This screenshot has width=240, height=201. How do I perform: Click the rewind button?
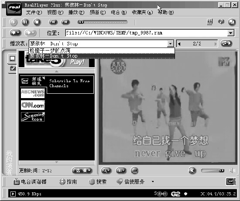(x=53, y=22)
